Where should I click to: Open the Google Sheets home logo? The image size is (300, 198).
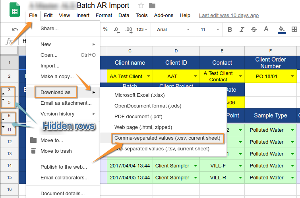tap(15, 10)
